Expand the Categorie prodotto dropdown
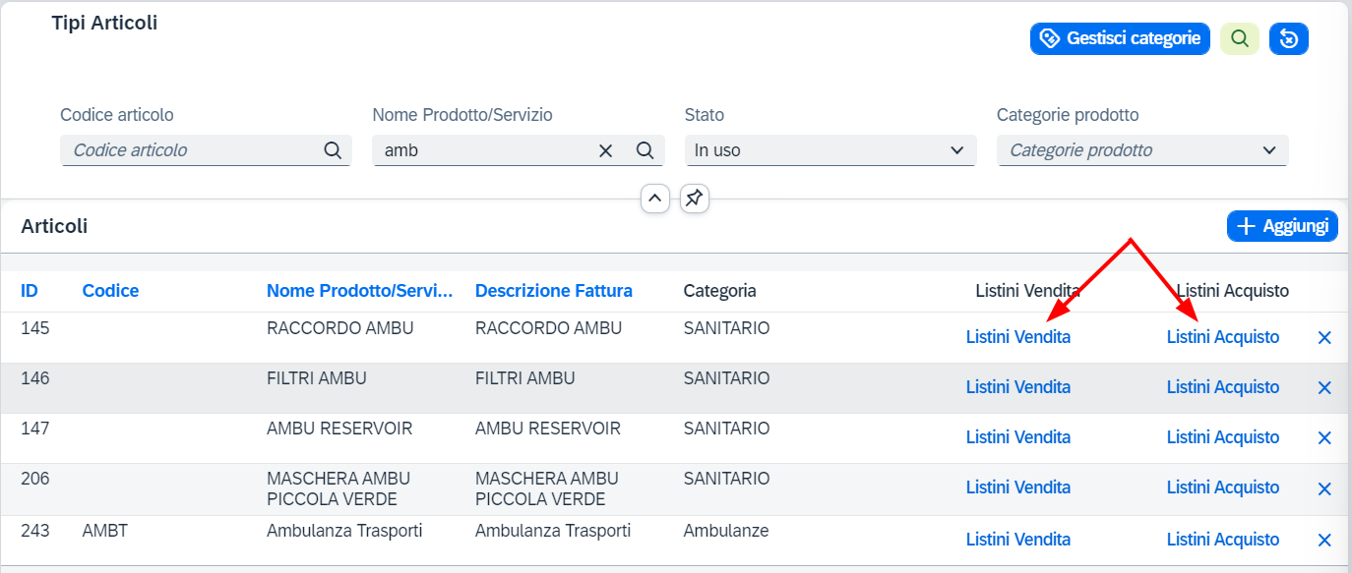Image resolution: width=1352 pixels, height=573 pixels. [x=1142, y=150]
